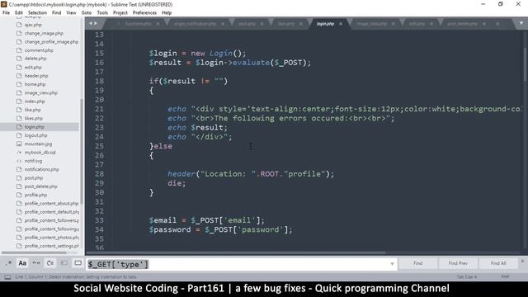Open the Preferences menu
Viewport: 528px width, 297px height.
click(x=144, y=13)
